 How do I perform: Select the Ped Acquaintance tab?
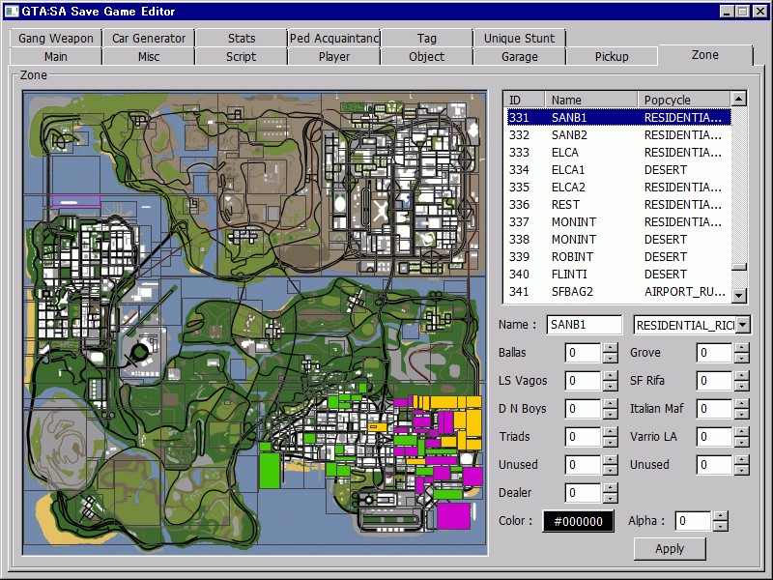click(x=334, y=38)
